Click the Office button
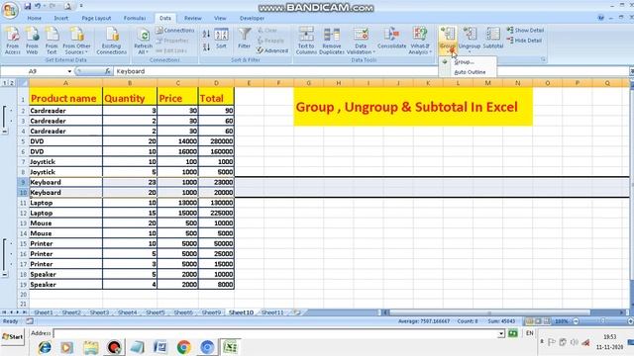 [10, 10]
